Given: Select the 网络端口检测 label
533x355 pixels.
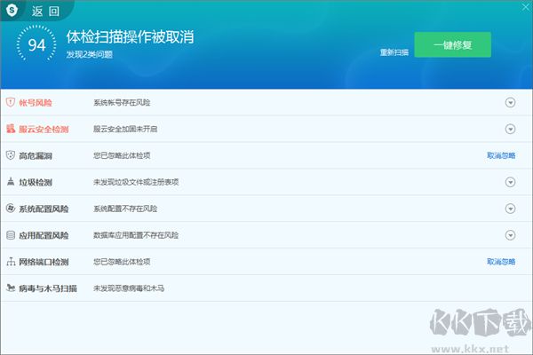Looking at the screenshot, I should [x=44, y=262].
